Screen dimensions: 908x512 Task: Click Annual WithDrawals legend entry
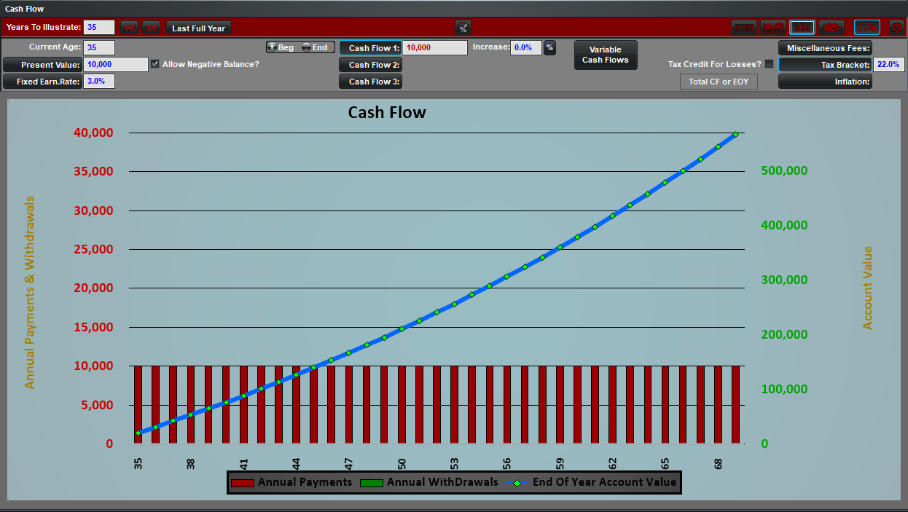point(430,482)
